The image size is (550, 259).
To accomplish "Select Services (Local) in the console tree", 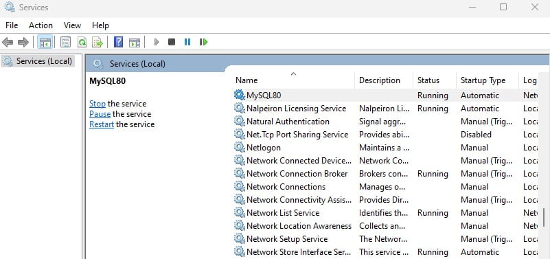I will 38,61.
